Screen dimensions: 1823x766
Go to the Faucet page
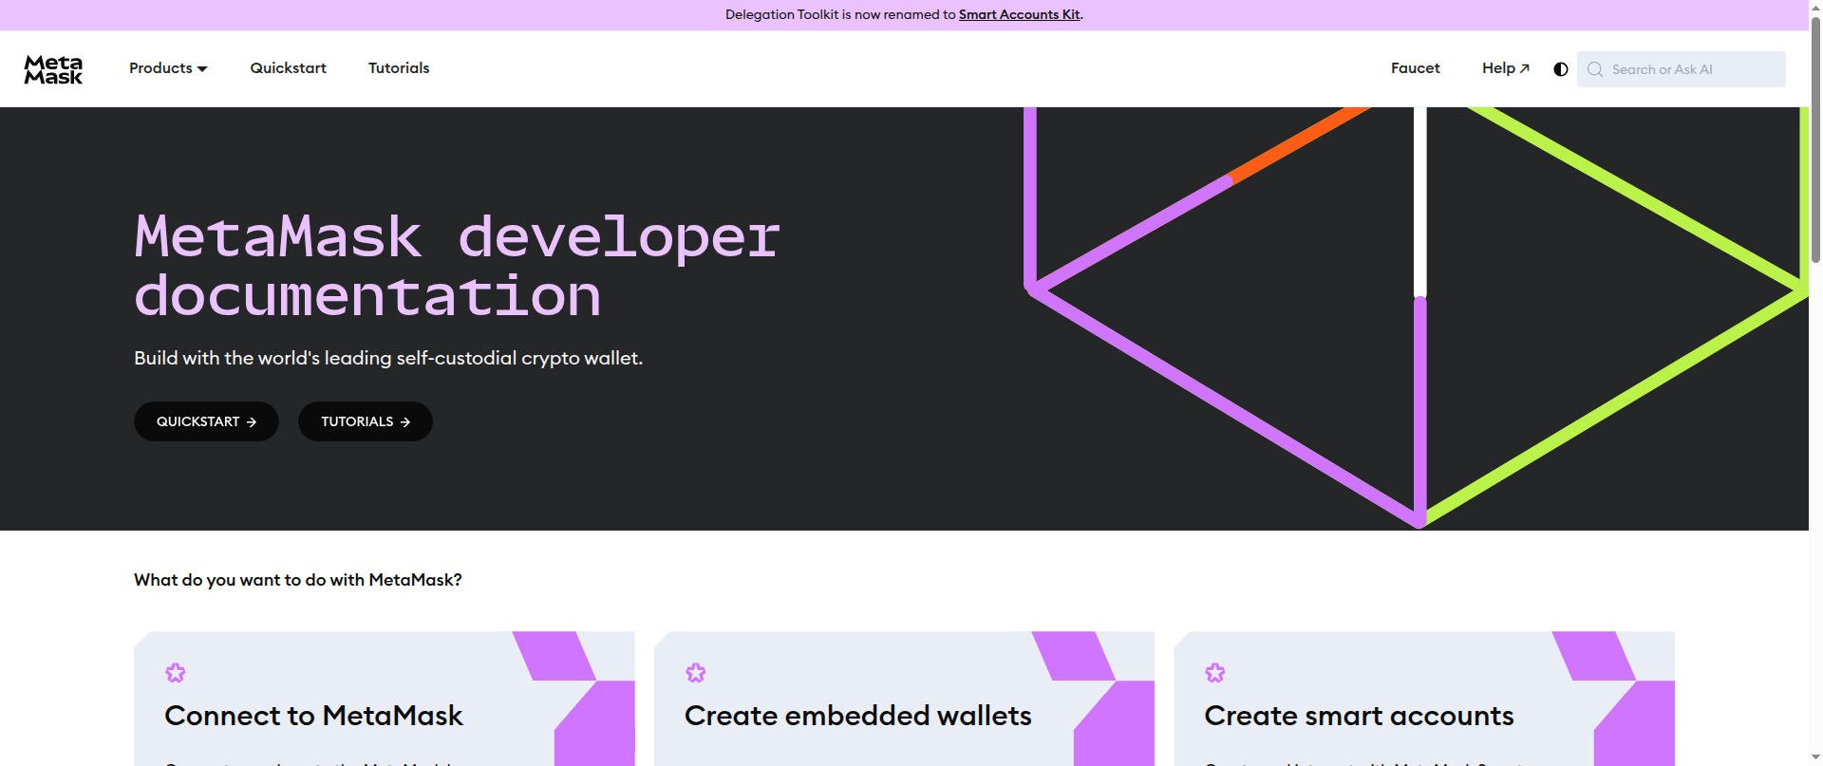pyautogui.click(x=1415, y=68)
